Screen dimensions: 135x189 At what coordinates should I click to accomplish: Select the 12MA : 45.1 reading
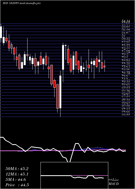17,174
